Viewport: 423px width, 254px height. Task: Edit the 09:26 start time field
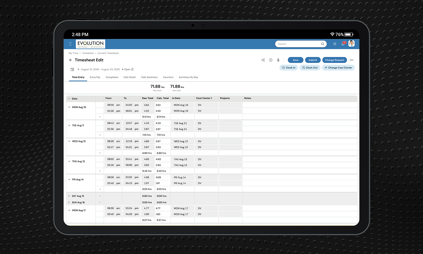coord(111,105)
